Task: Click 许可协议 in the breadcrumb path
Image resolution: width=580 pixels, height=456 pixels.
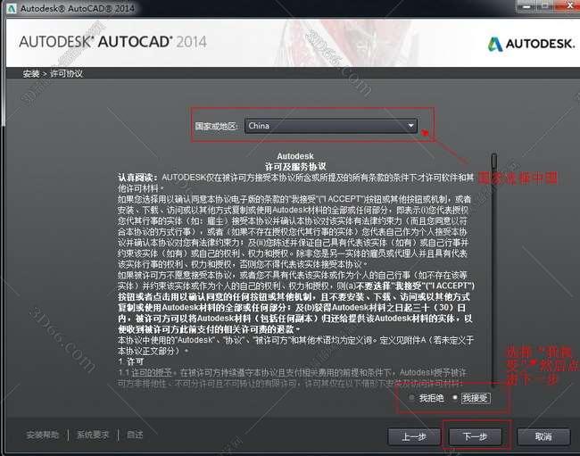Action: [x=63, y=73]
